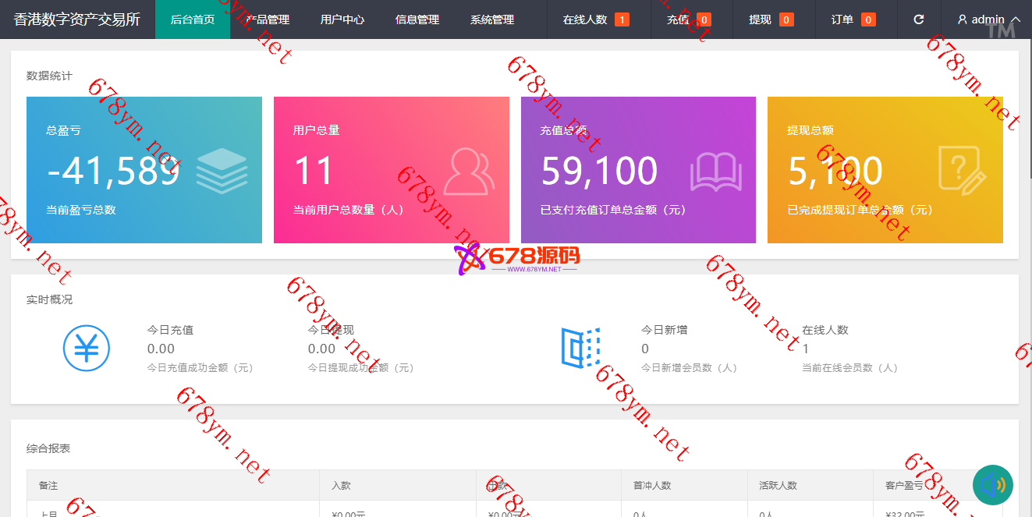Open the 提现 pending notifications
Image resolution: width=1032 pixels, height=517 pixels.
click(771, 19)
